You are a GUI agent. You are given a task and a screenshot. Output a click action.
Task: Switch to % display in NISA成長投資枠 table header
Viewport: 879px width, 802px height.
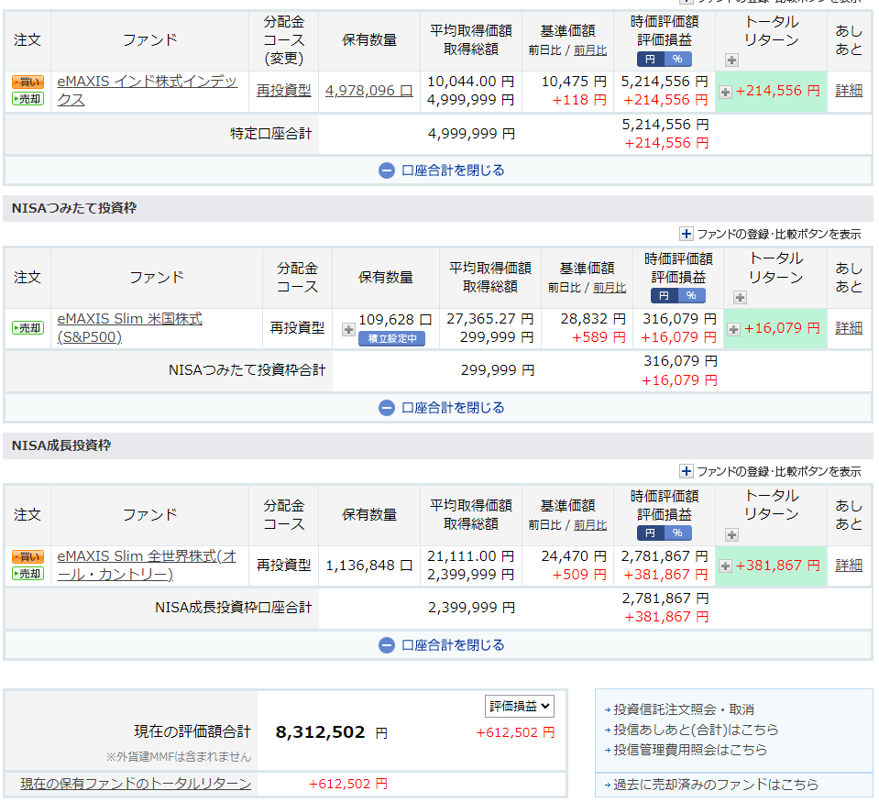point(677,533)
